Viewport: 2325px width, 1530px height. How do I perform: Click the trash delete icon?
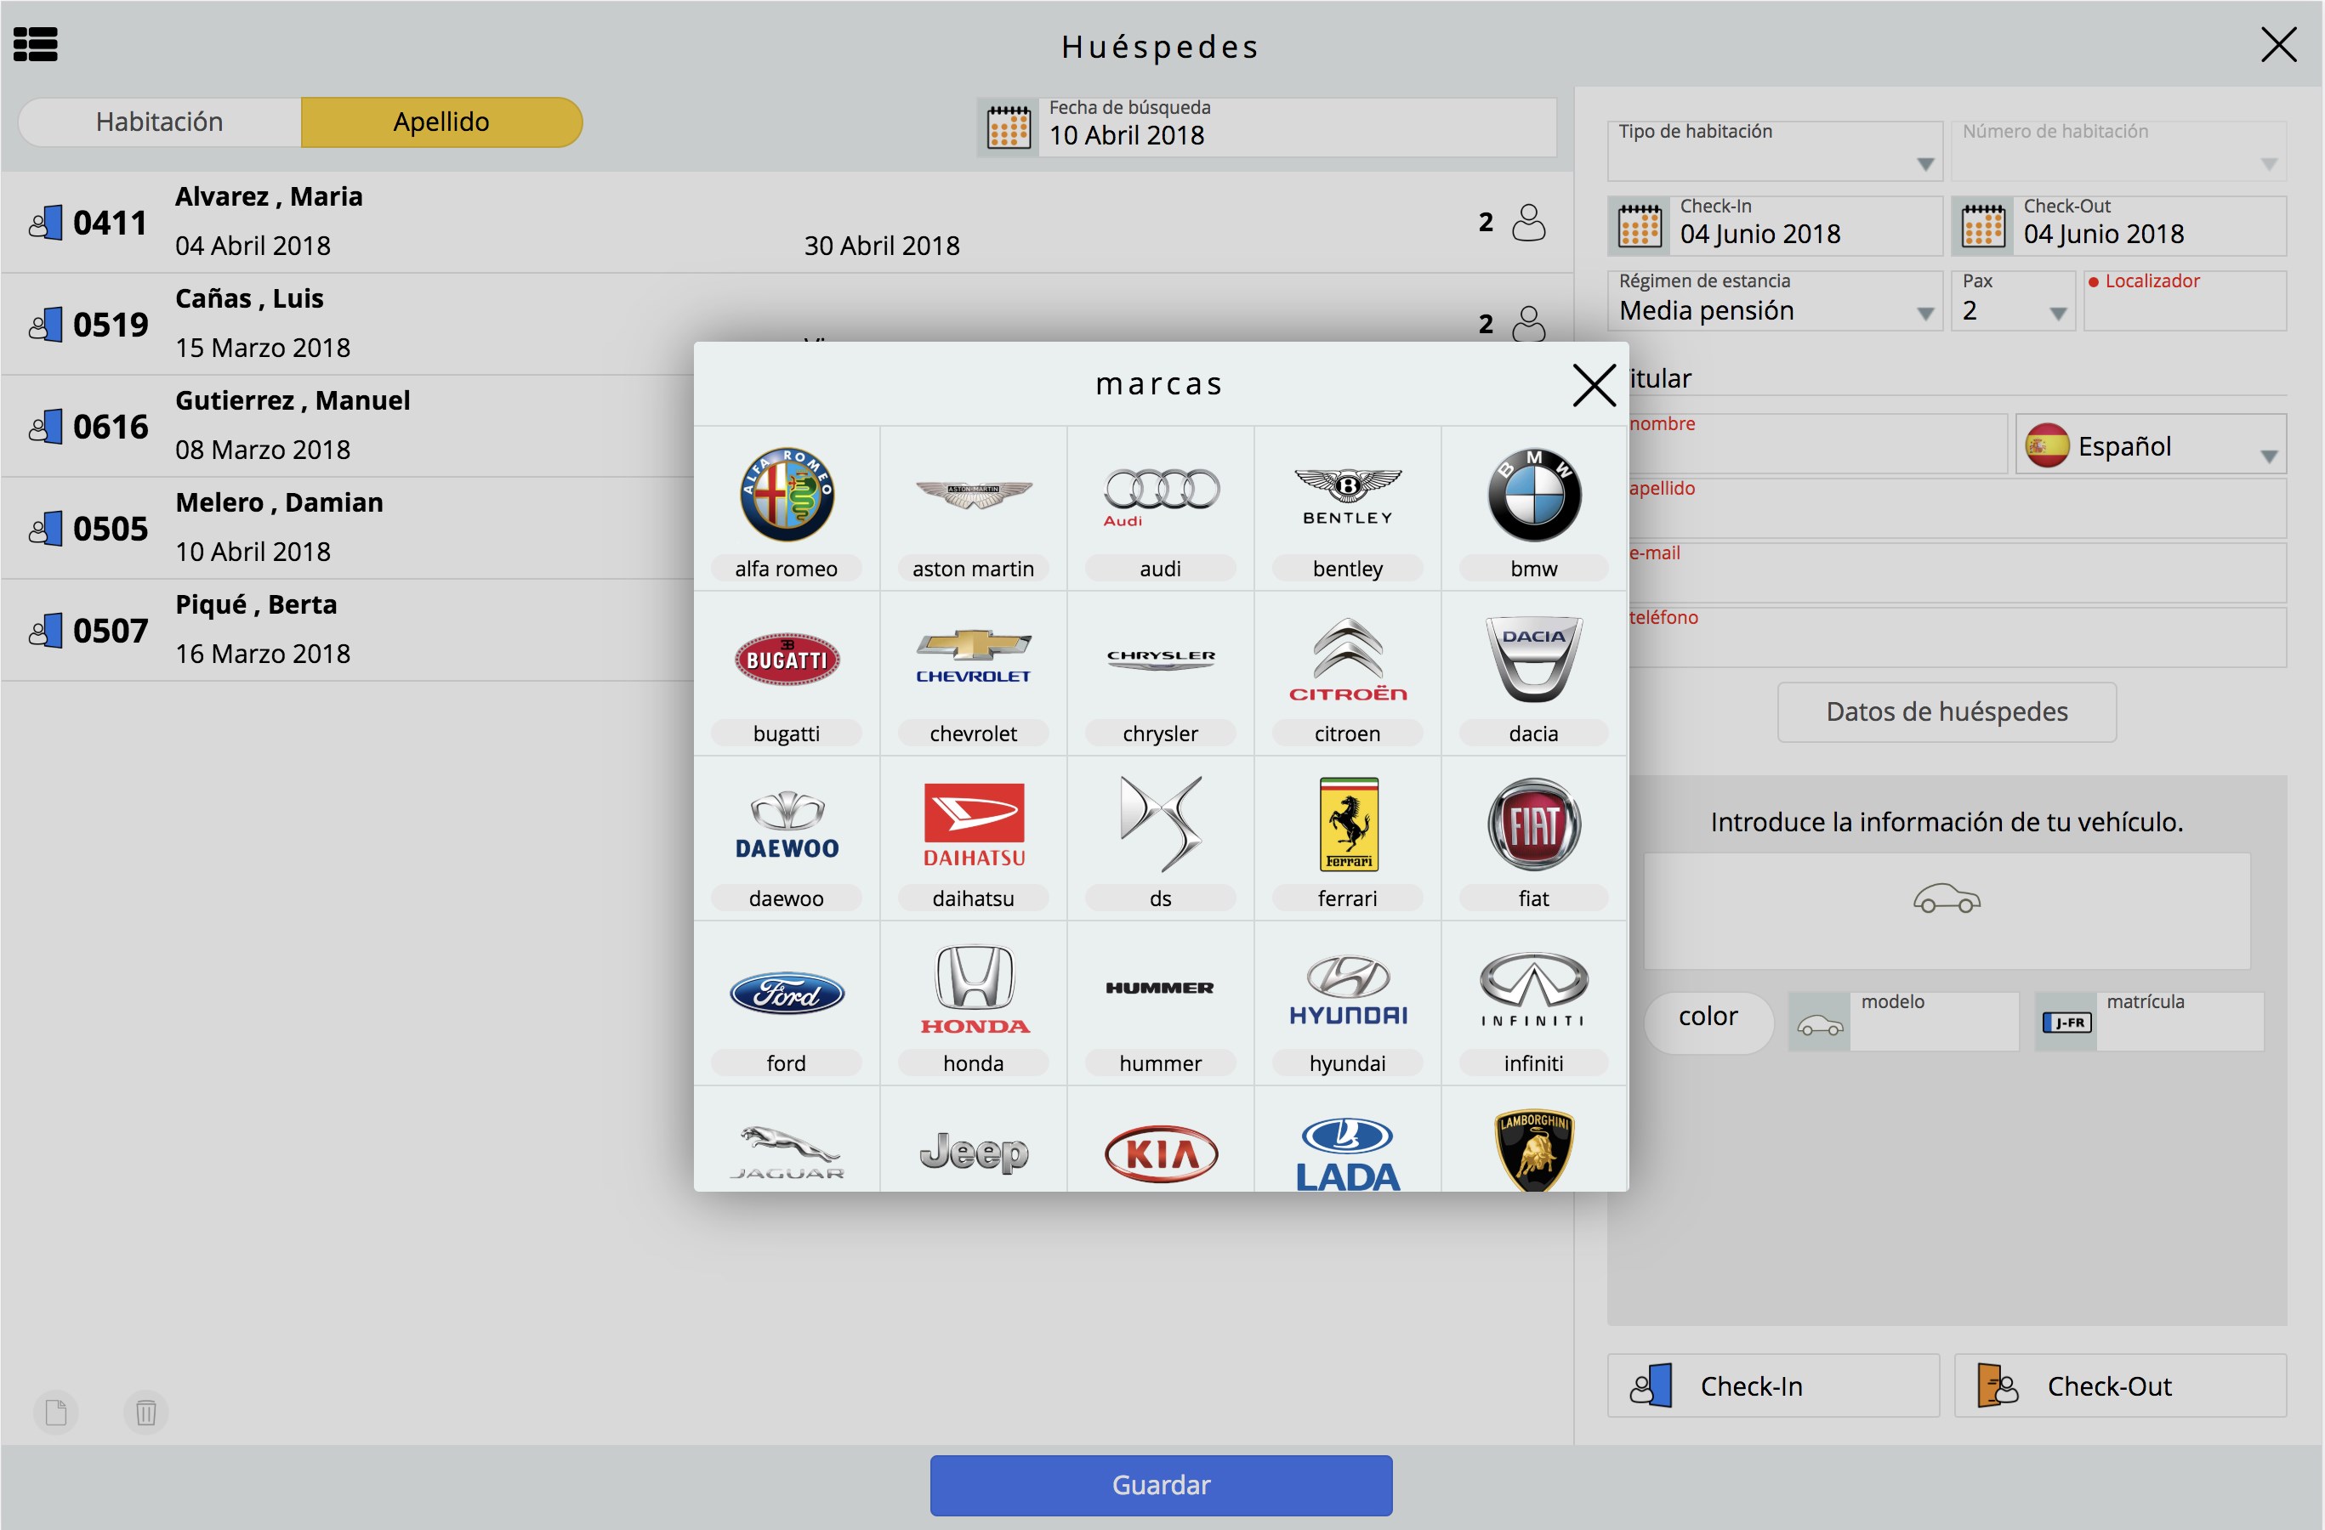tap(145, 1412)
